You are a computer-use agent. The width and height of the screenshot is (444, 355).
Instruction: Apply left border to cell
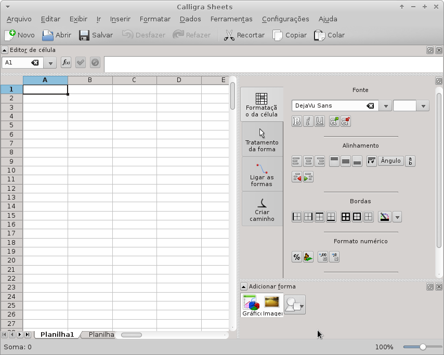click(297, 217)
